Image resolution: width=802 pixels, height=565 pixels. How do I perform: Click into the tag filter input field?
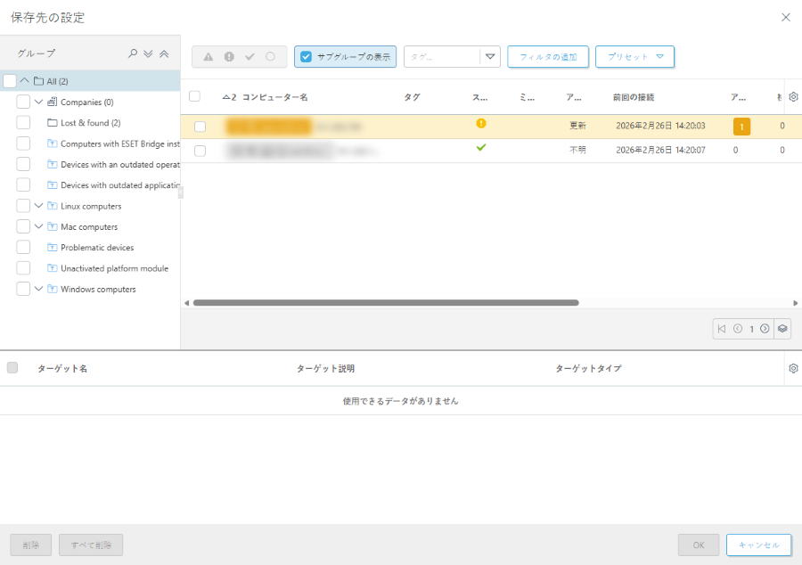[442, 57]
